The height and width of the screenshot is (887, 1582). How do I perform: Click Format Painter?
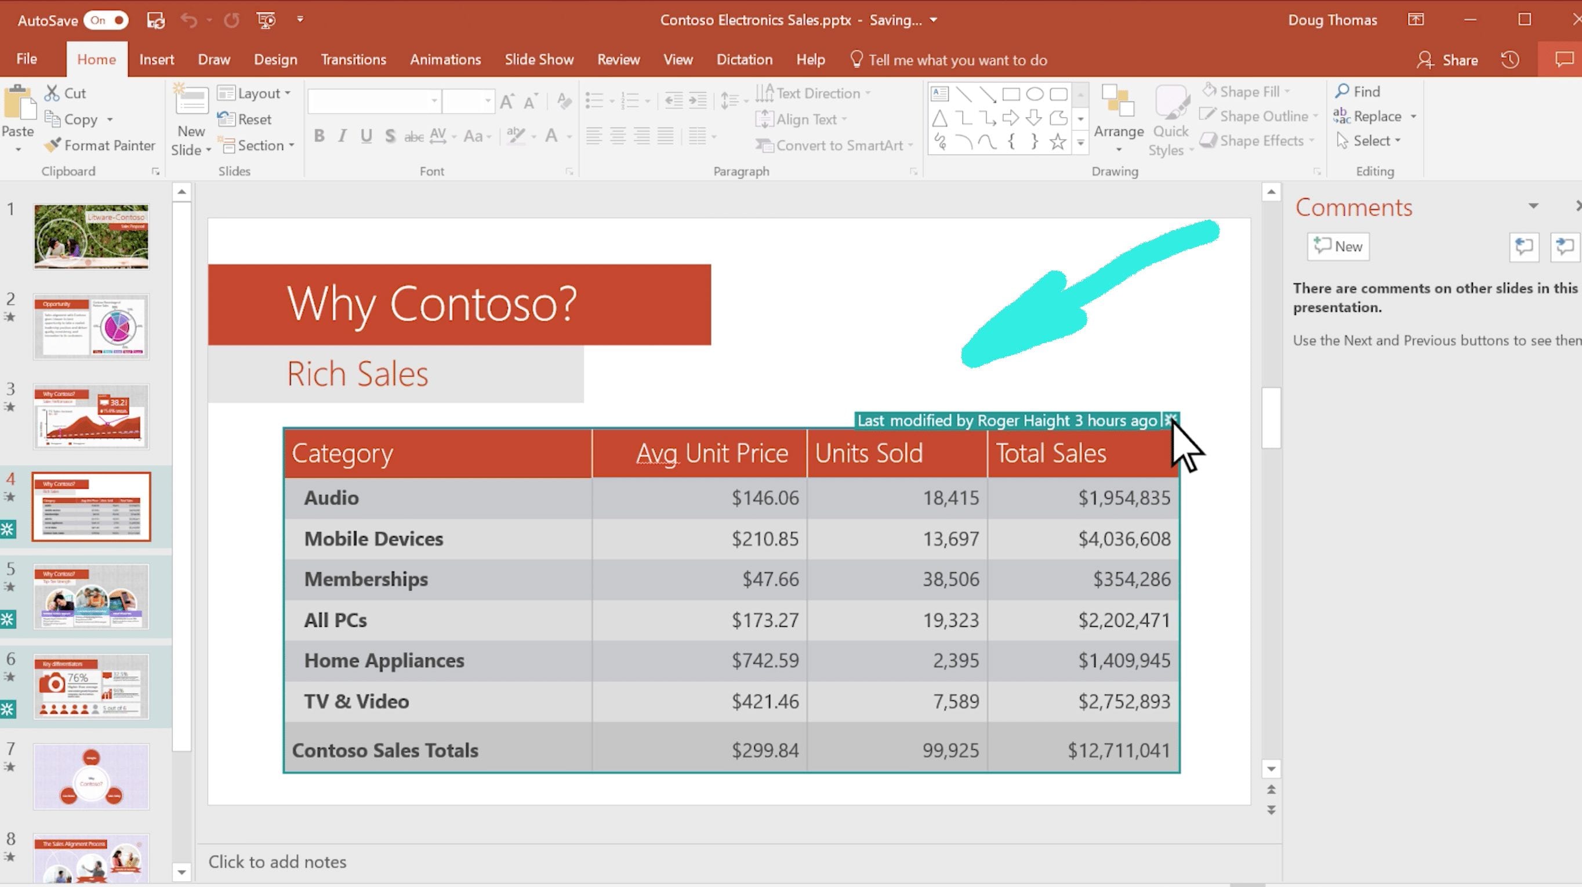[x=100, y=146]
